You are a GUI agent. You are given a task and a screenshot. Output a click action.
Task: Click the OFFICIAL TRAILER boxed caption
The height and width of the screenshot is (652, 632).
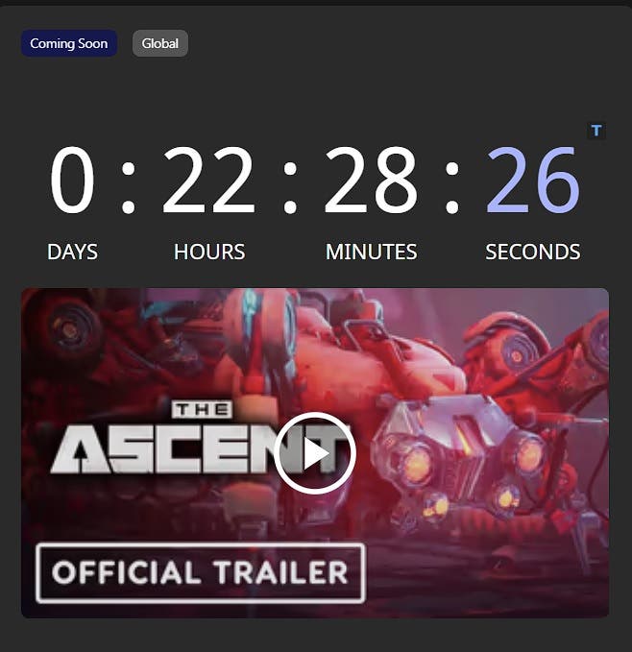[x=201, y=572]
